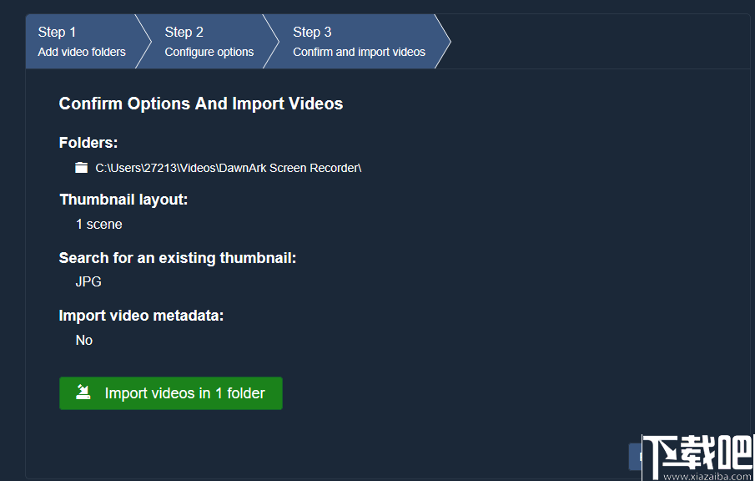Open the www.xiazaiba.com watermark link

pos(708,476)
